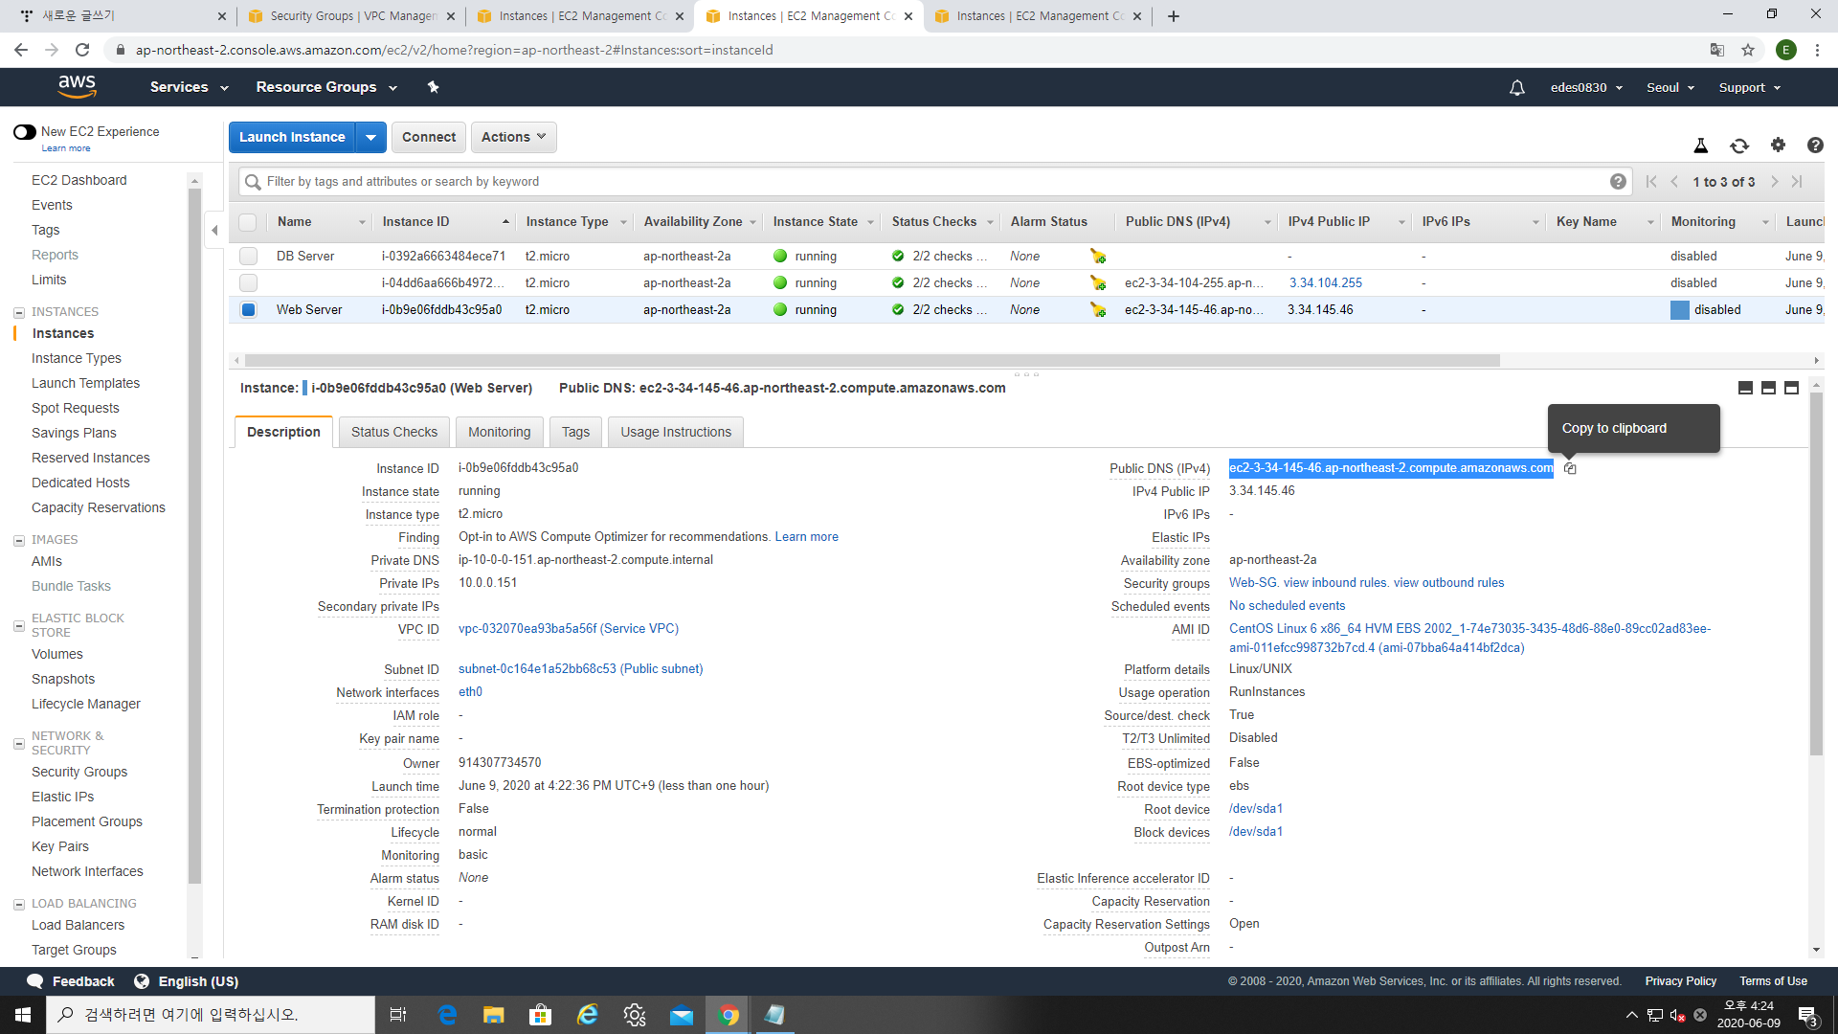Viewport: 1838px width, 1034px height.
Task: Switch to the Status Checks tab
Action: pos(394,432)
